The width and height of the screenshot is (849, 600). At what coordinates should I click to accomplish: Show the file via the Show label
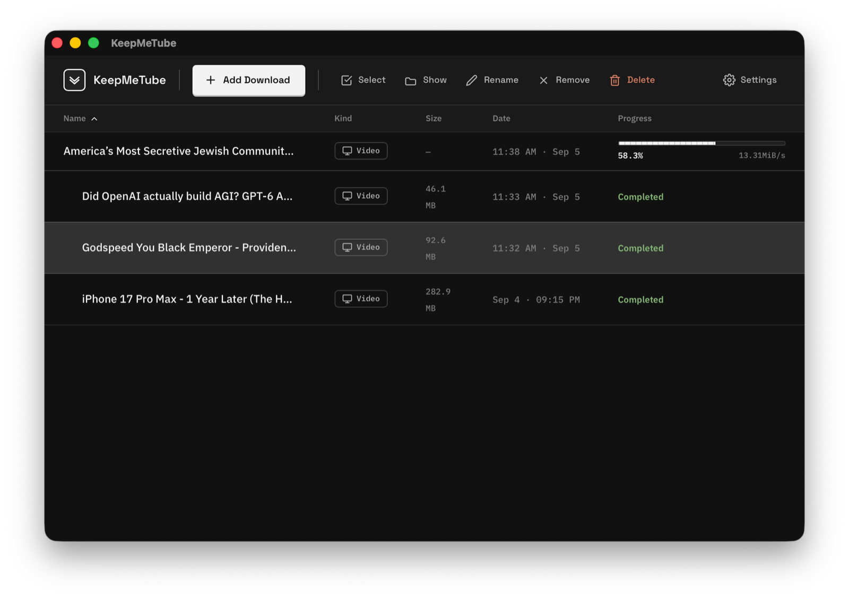click(x=435, y=80)
